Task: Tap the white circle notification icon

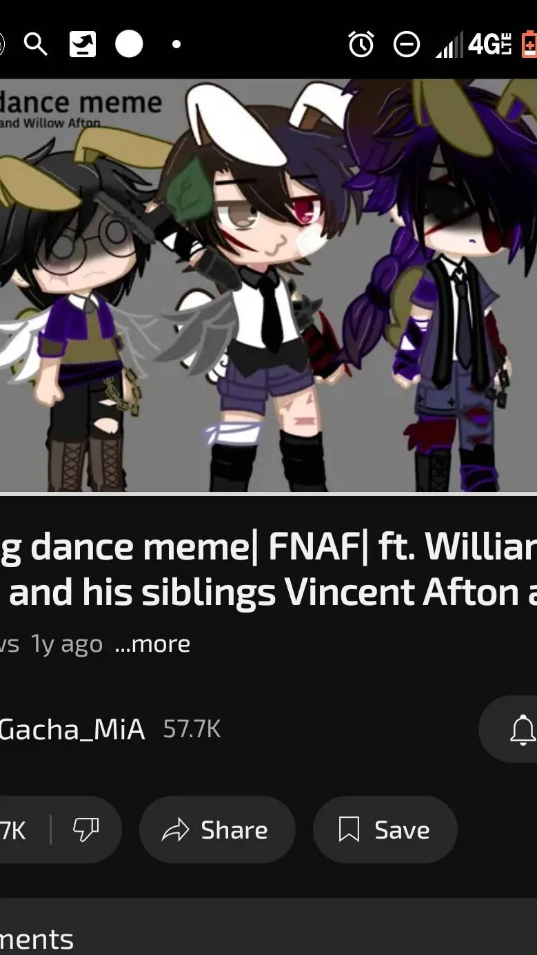Action: click(x=129, y=44)
